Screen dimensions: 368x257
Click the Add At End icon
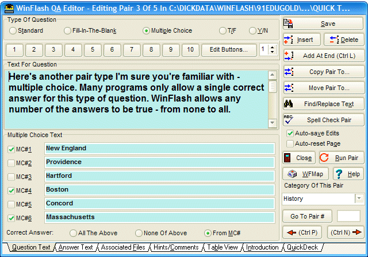tap(289, 56)
